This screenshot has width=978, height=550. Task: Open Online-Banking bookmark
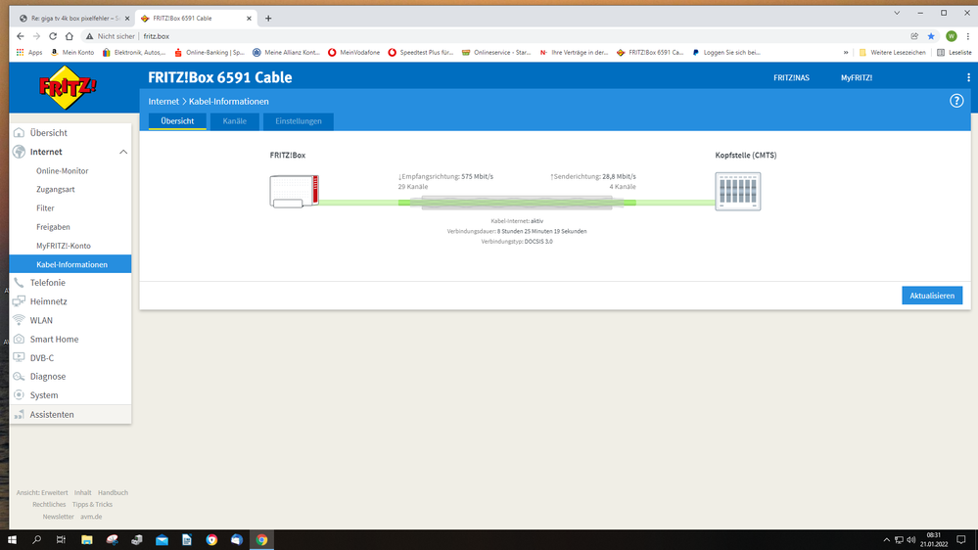pos(210,53)
